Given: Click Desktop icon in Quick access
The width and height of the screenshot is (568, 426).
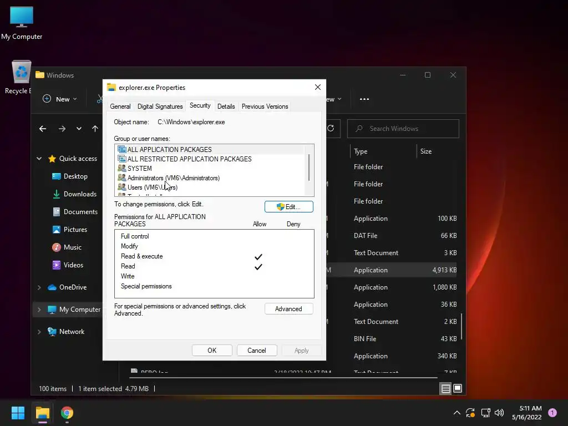Looking at the screenshot, I should point(57,176).
